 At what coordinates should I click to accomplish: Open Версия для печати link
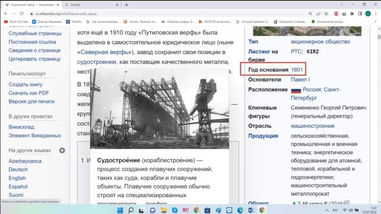pos(32,102)
